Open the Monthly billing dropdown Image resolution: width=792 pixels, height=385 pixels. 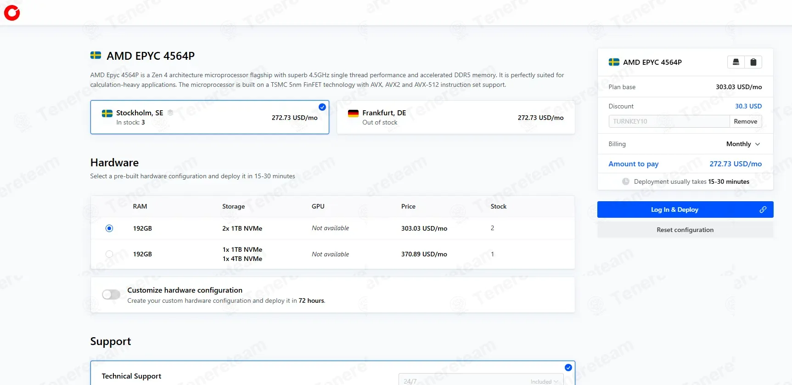[743, 144]
